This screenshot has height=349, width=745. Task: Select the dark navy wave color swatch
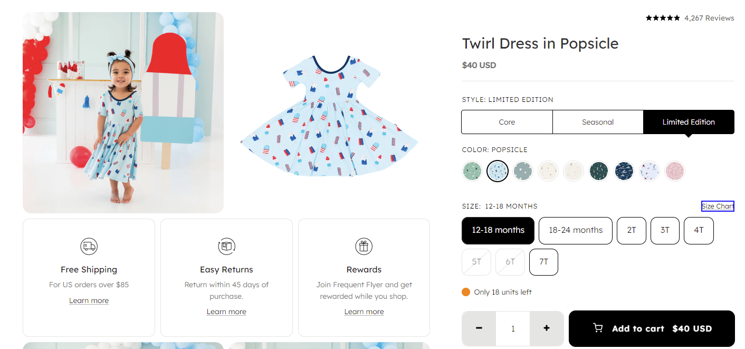tap(624, 171)
